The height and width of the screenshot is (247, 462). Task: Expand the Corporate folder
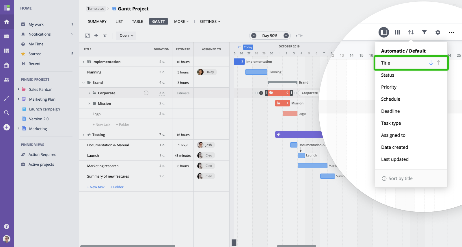89,93
